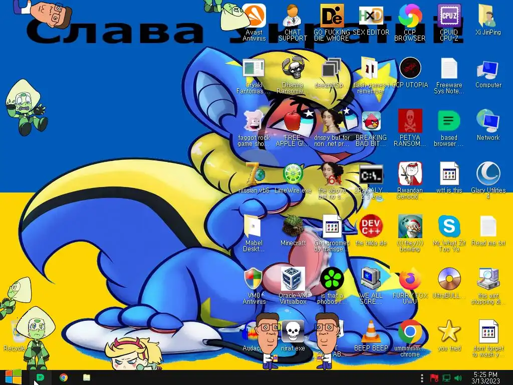Click the green chat app taskbar button

pos(40,377)
